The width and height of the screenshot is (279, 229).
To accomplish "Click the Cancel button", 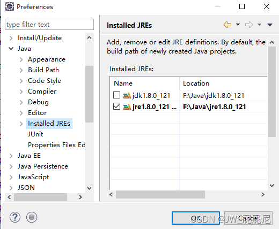I will pyautogui.click(x=248, y=218).
